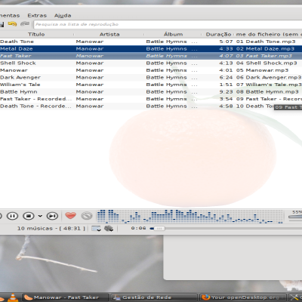
Task: Select the Death Tone - Recorde... track
Action: pyautogui.click(x=35, y=106)
